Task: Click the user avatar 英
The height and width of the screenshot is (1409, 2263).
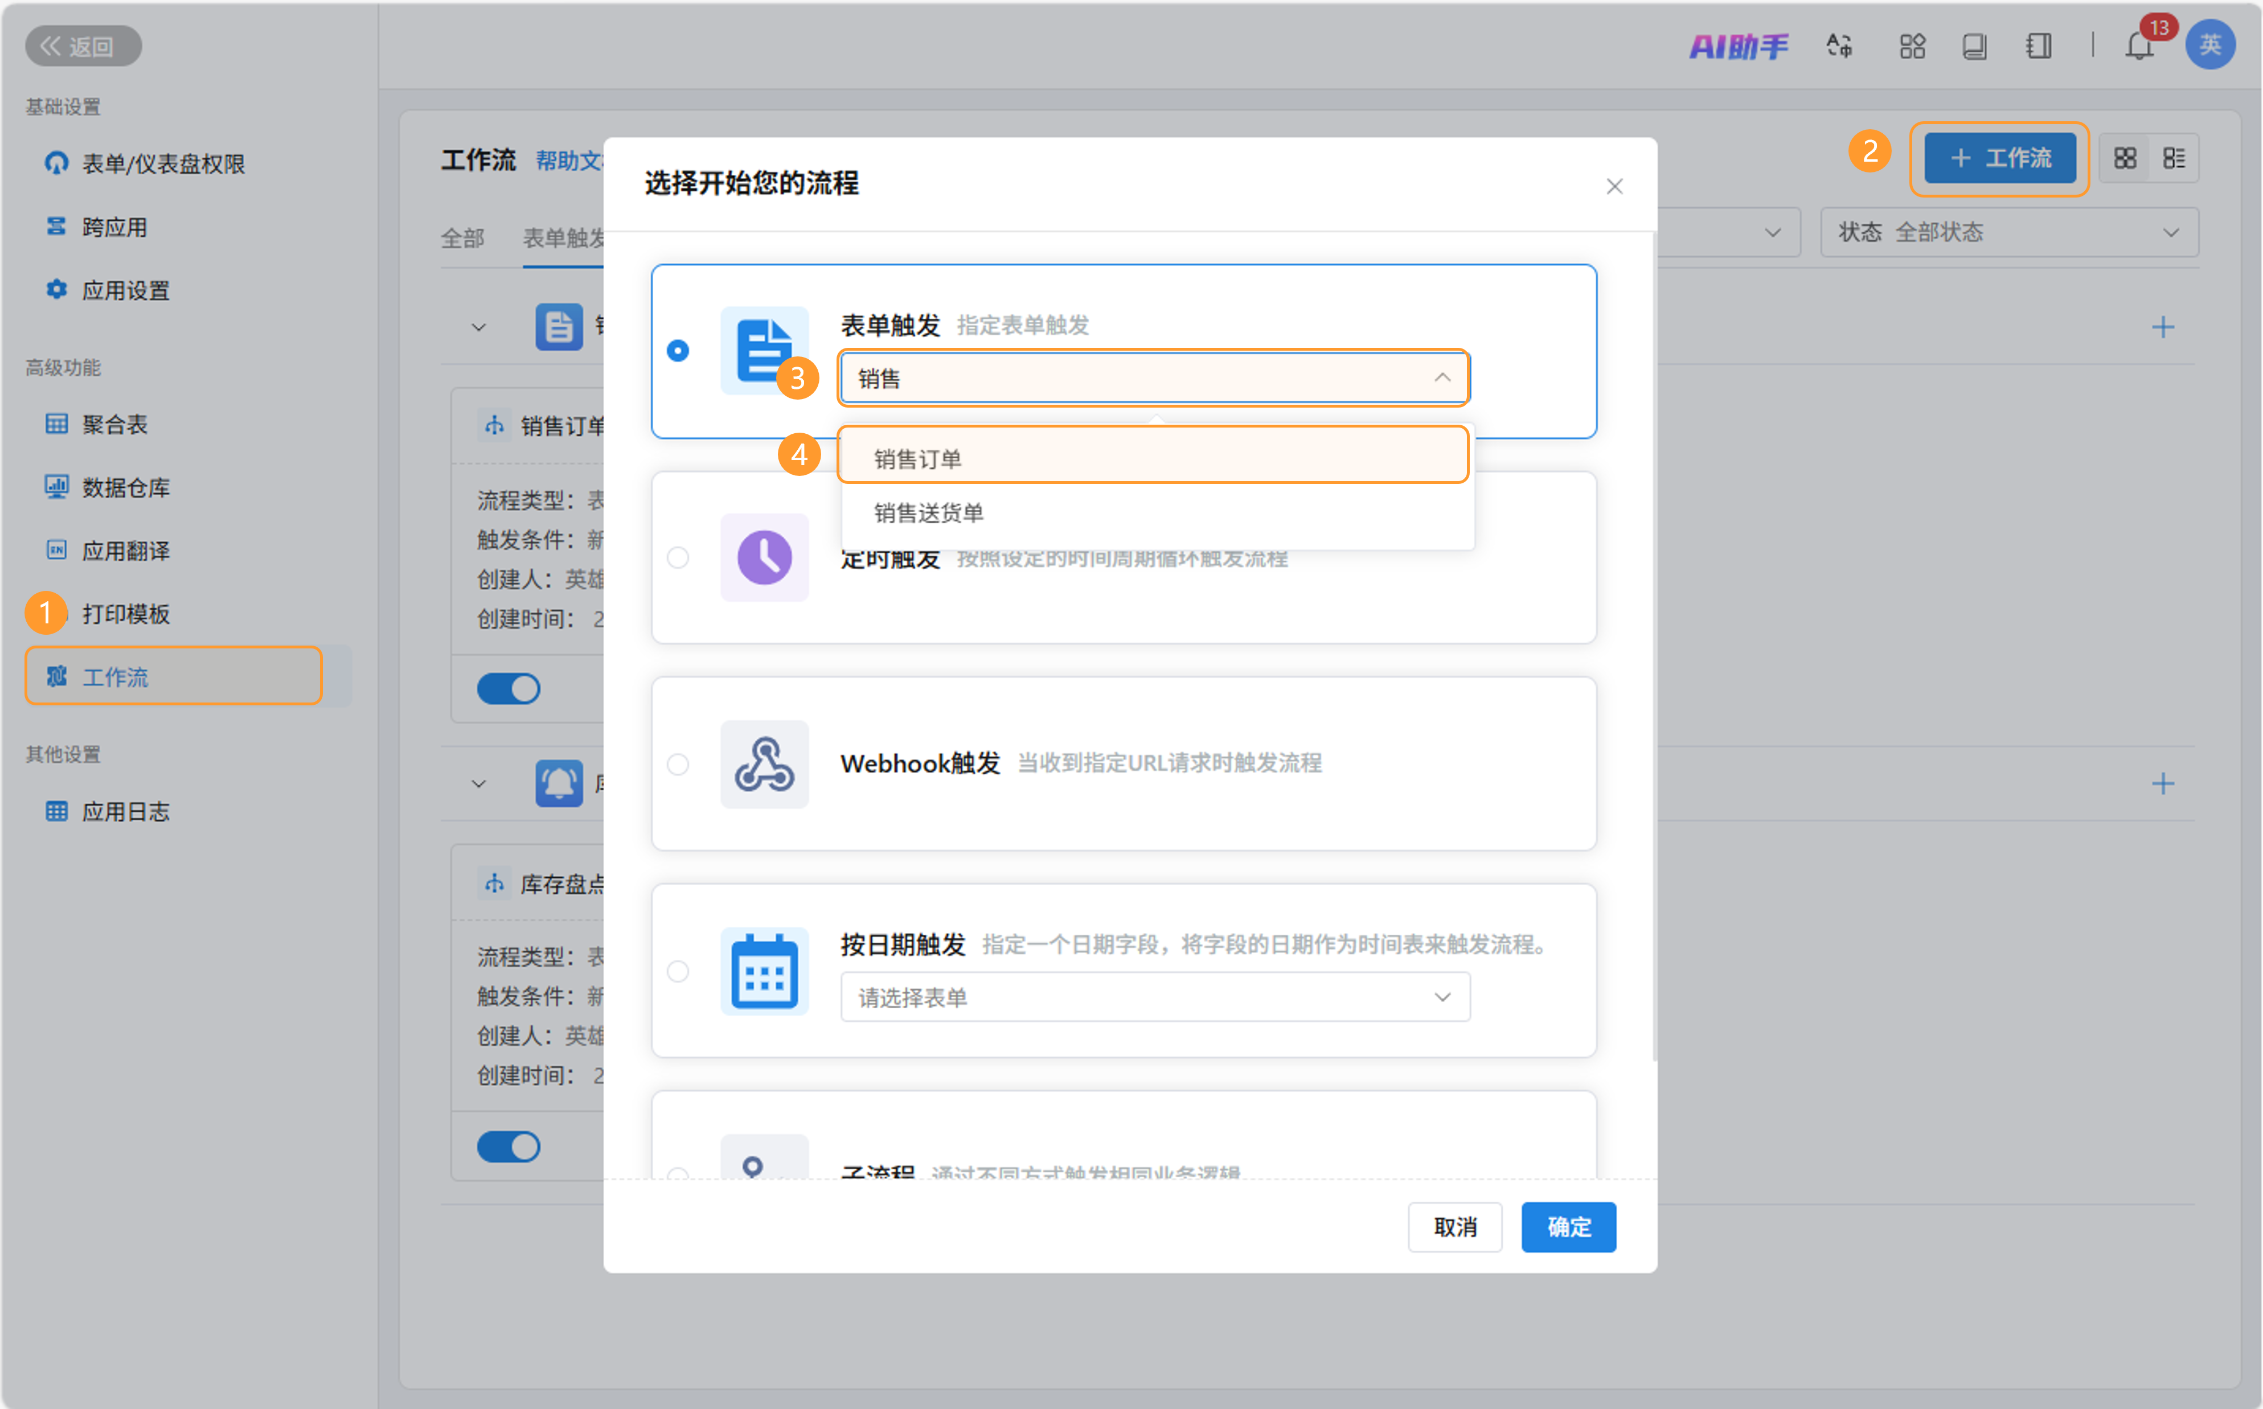Action: click(x=2210, y=45)
